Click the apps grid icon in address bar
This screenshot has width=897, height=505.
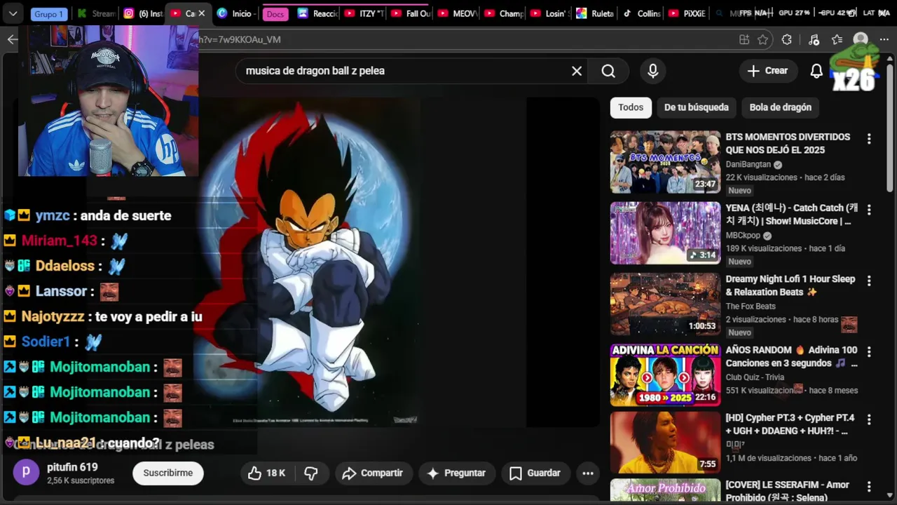click(x=744, y=40)
